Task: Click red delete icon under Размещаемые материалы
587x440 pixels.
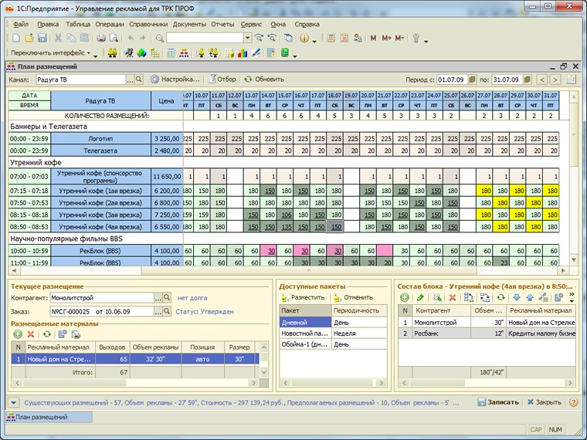Action: click(31, 334)
